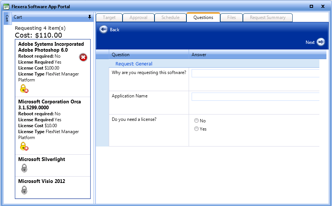Click the gray lock icon under Microsoft Silverlight
The height and width of the screenshot is (206, 332).
point(24,168)
